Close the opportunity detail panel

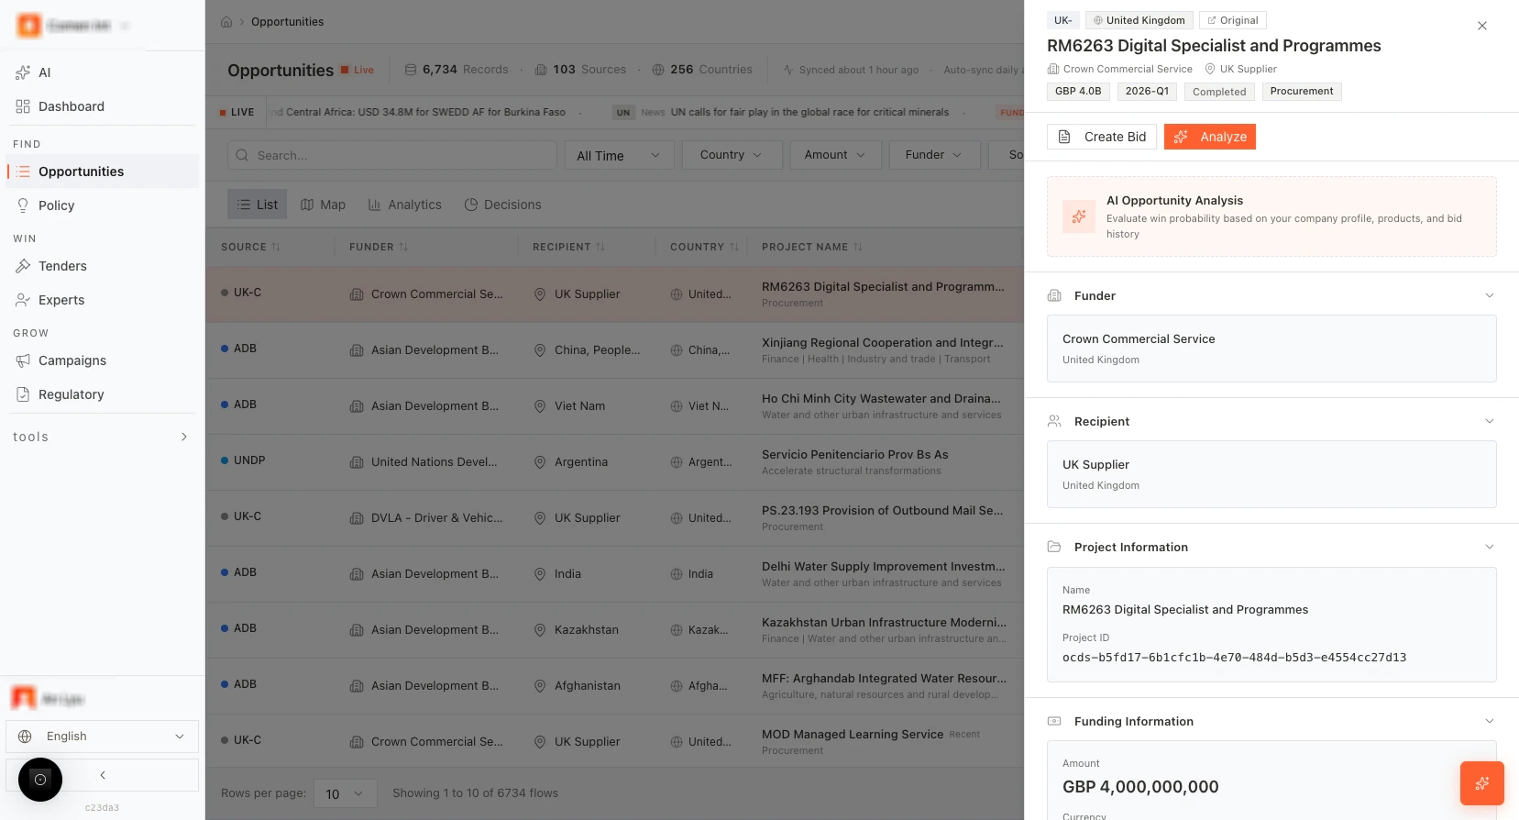coord(1482,26)
